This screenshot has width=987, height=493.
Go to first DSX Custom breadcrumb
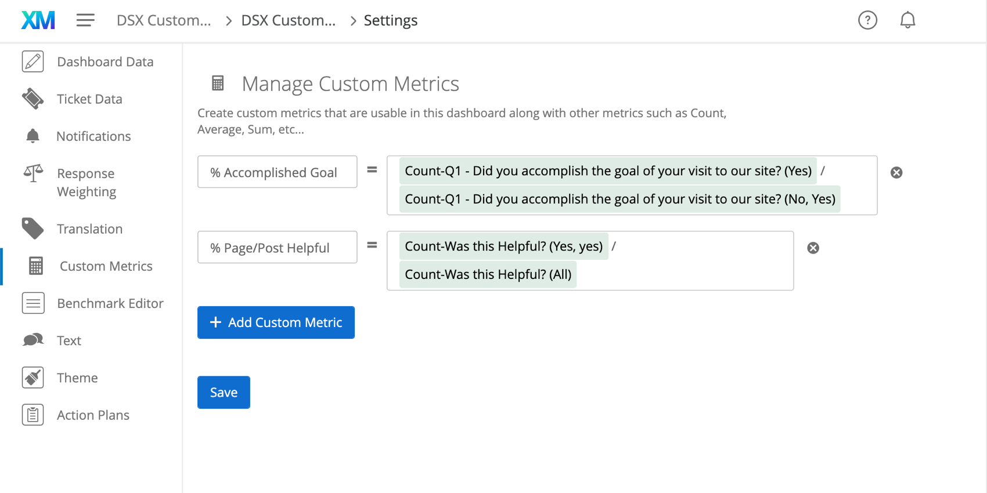coord(164,20)
